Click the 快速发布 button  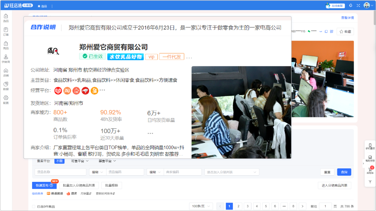tap(44, 185)
